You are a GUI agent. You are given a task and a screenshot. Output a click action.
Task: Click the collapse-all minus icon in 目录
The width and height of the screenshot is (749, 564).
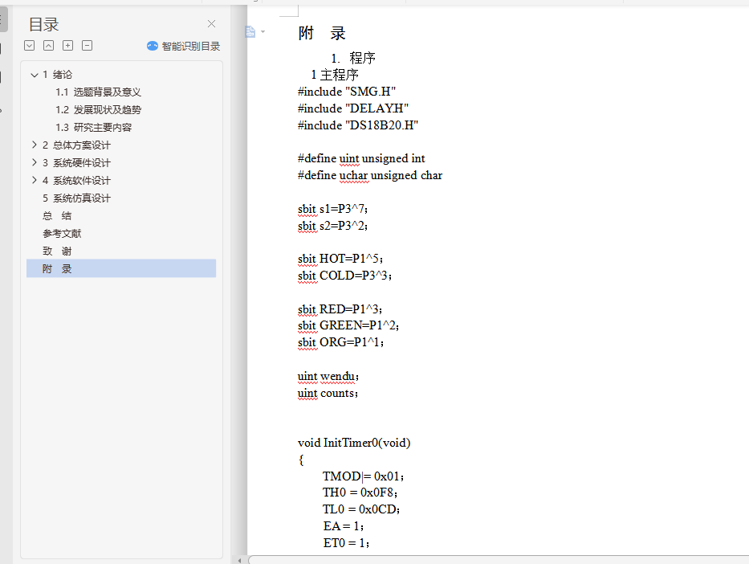pos(87,46)
